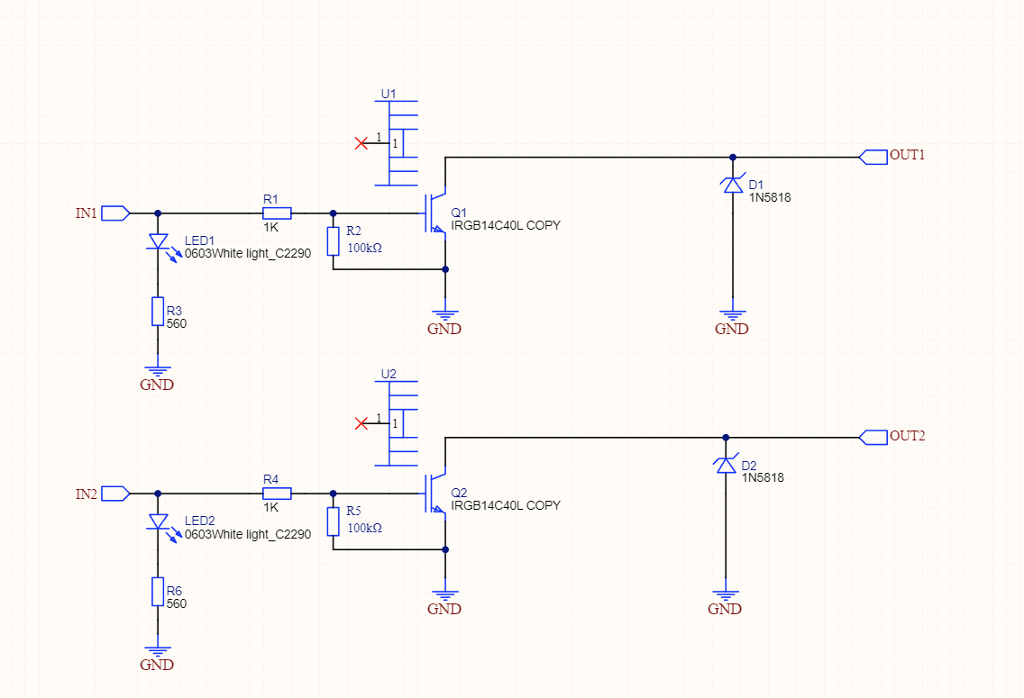
Task: Click the OUT1 net label text
Action: pos(908,155)
